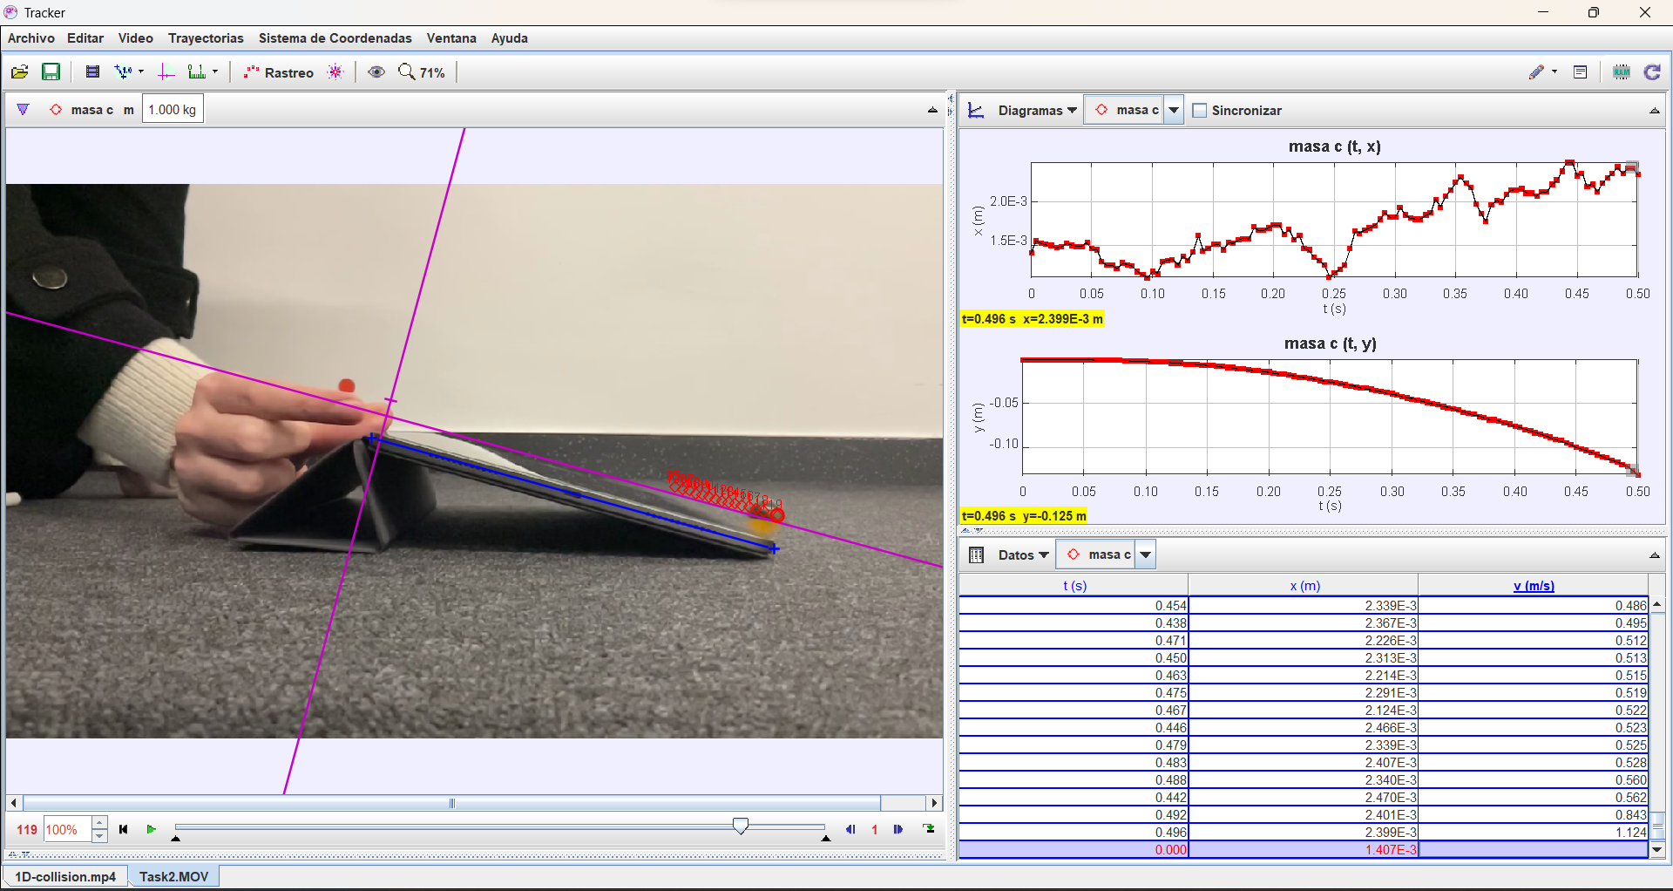1673x891 pixels.
Task: Click the magnifier zoom icon
Action: (x=407, y=72)
